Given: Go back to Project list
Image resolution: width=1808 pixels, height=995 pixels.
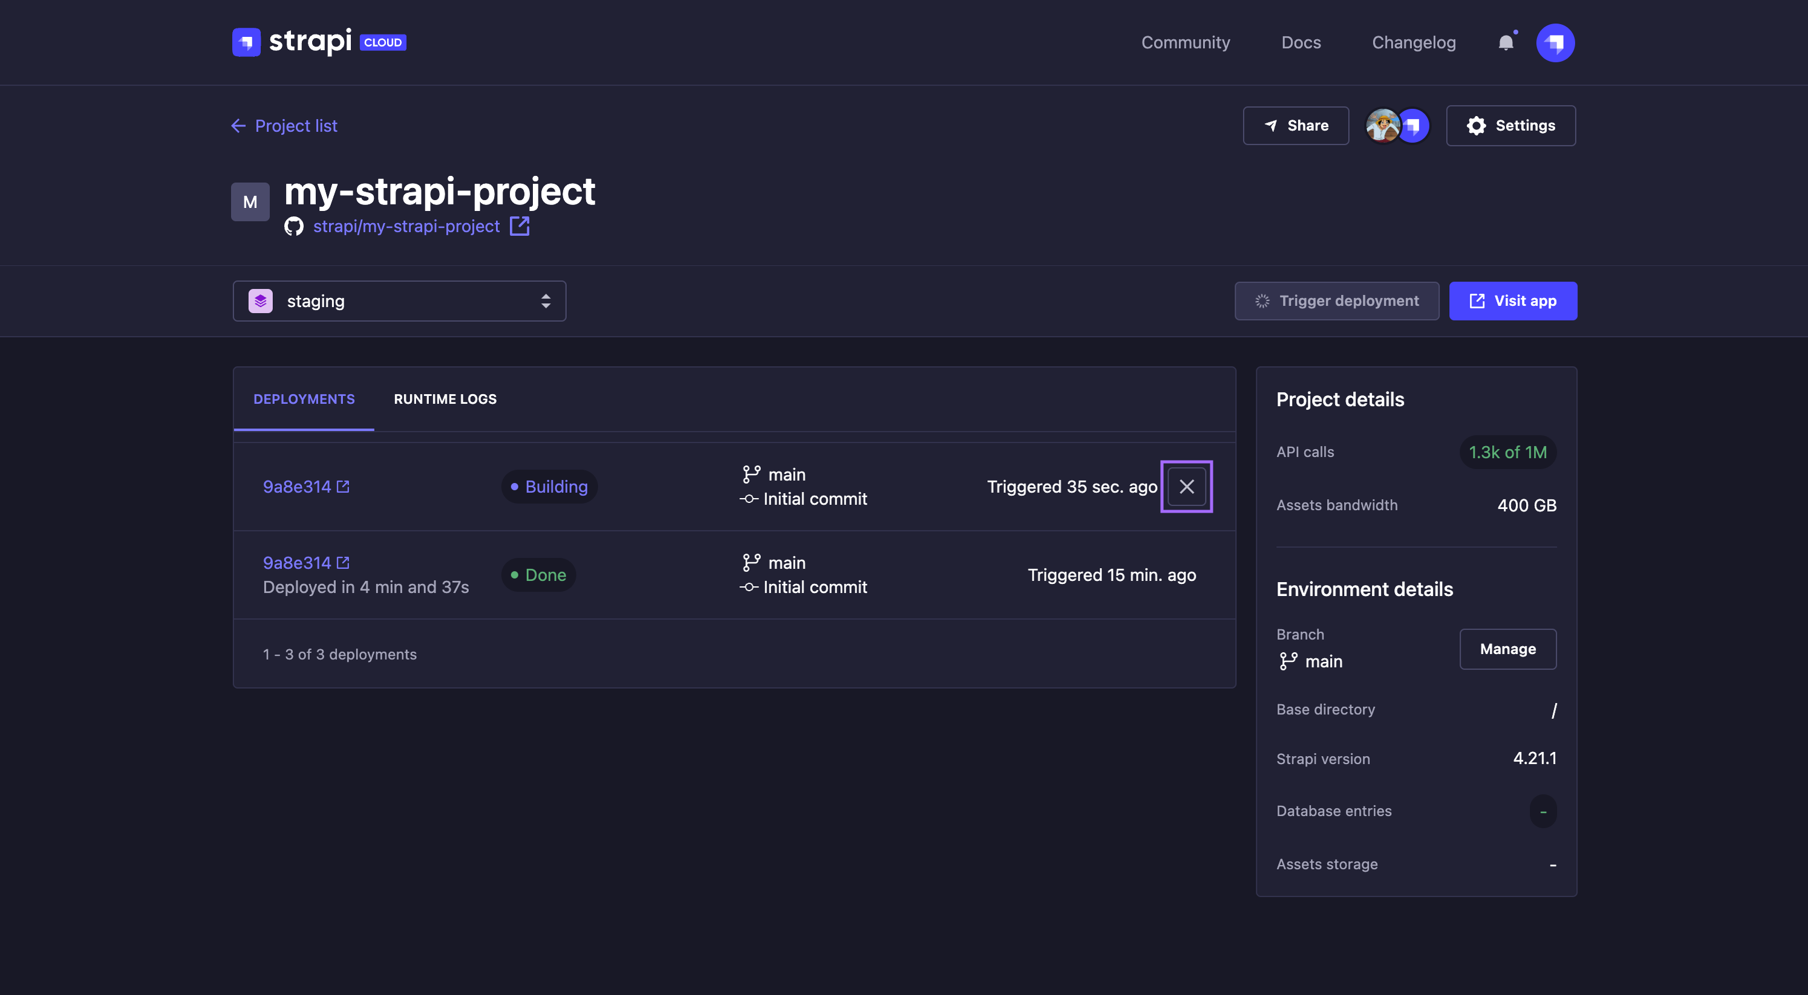Looking at the screenshot, I should coord(284,126).
